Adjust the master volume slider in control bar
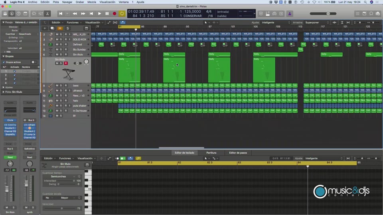 click(x=323, y=14)
